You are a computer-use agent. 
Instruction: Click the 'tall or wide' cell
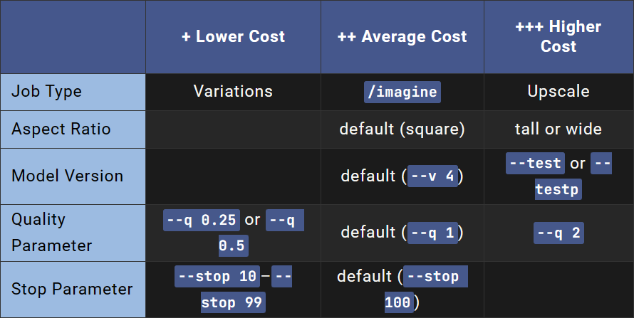tap(558, 129)
